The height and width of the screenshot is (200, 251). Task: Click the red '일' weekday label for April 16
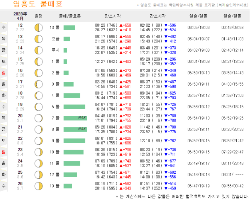pyautogui.click(x=3, y=73)
